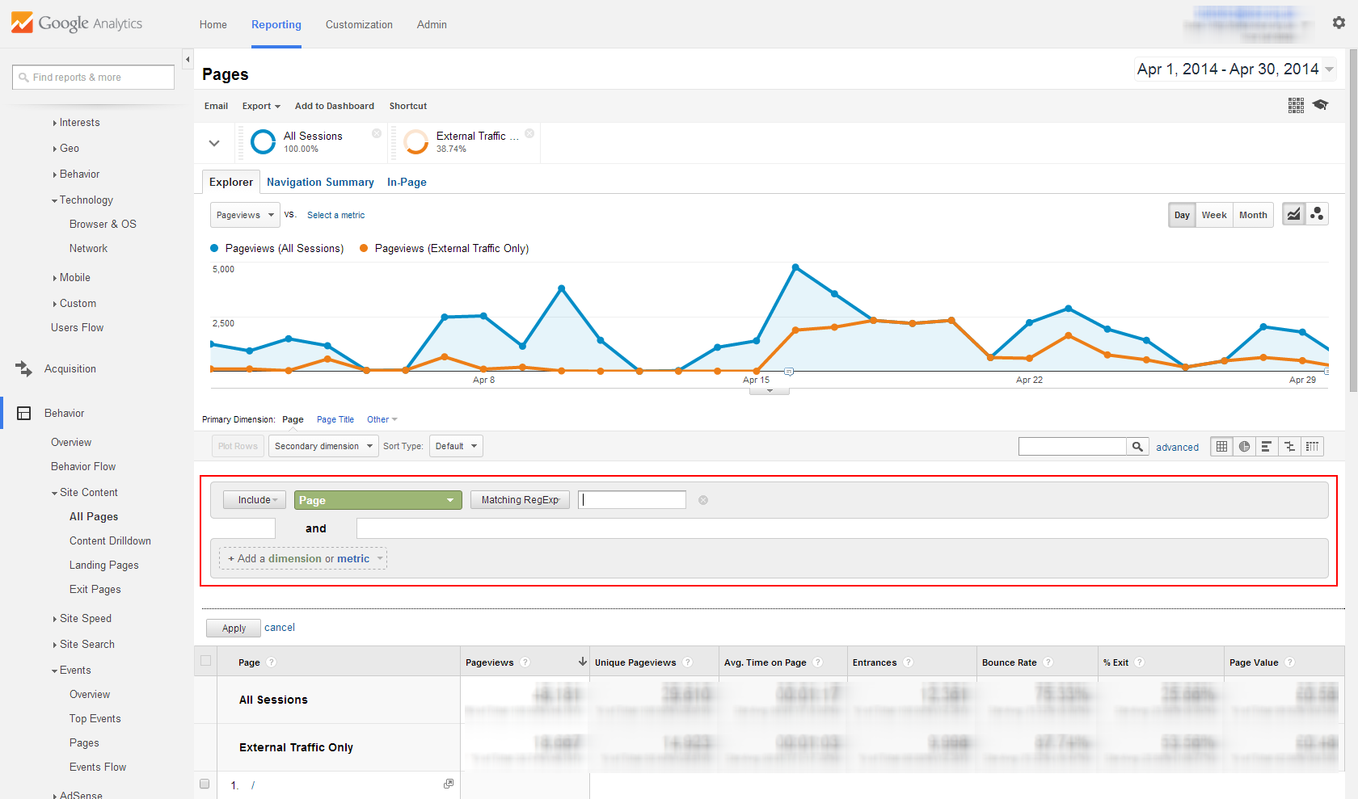Switch to line chart view icon

[1293, 214]
